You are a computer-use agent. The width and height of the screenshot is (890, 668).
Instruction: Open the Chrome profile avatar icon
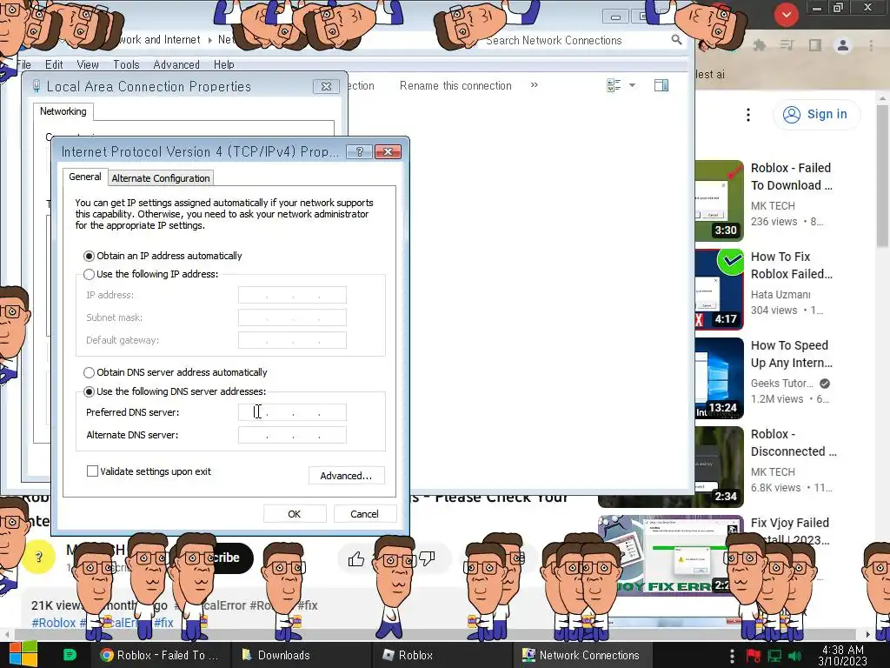843,45
